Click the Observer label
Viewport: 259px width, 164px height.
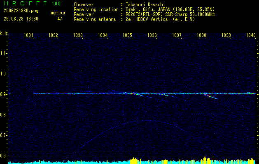(x=84, y=5)
